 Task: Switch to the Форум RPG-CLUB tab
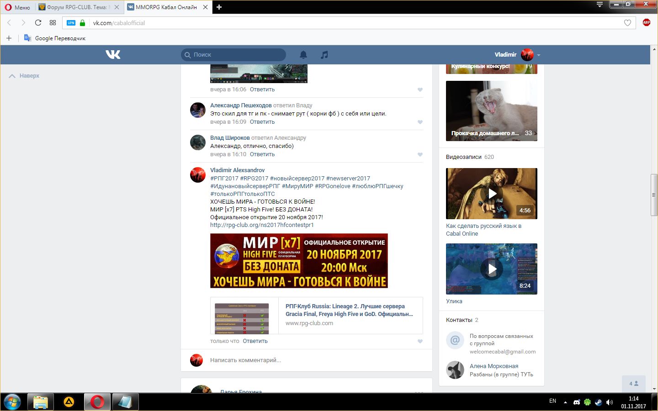(x=77, y=7)
